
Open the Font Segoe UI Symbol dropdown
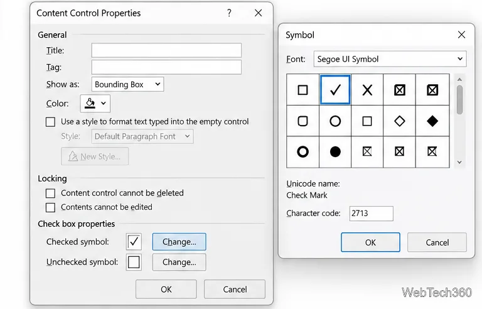[390, 59]
